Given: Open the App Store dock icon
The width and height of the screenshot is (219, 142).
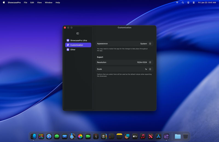Looking at the screenshot, I should (x=158, y=136).
